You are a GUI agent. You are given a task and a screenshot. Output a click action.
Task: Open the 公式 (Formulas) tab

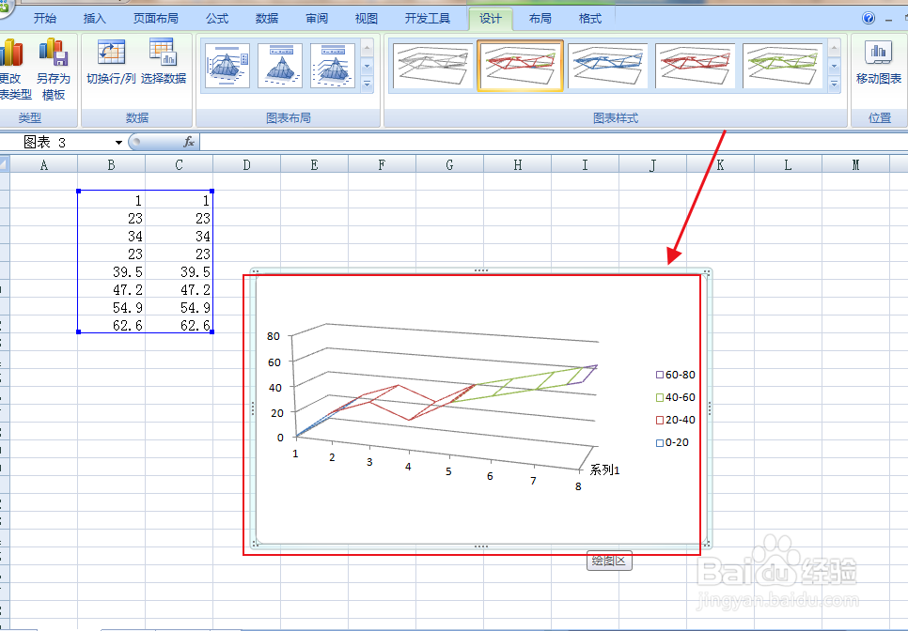217,19
